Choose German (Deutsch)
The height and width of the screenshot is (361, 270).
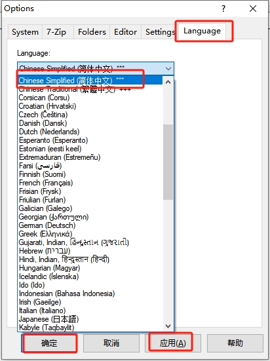coord(90,225)
